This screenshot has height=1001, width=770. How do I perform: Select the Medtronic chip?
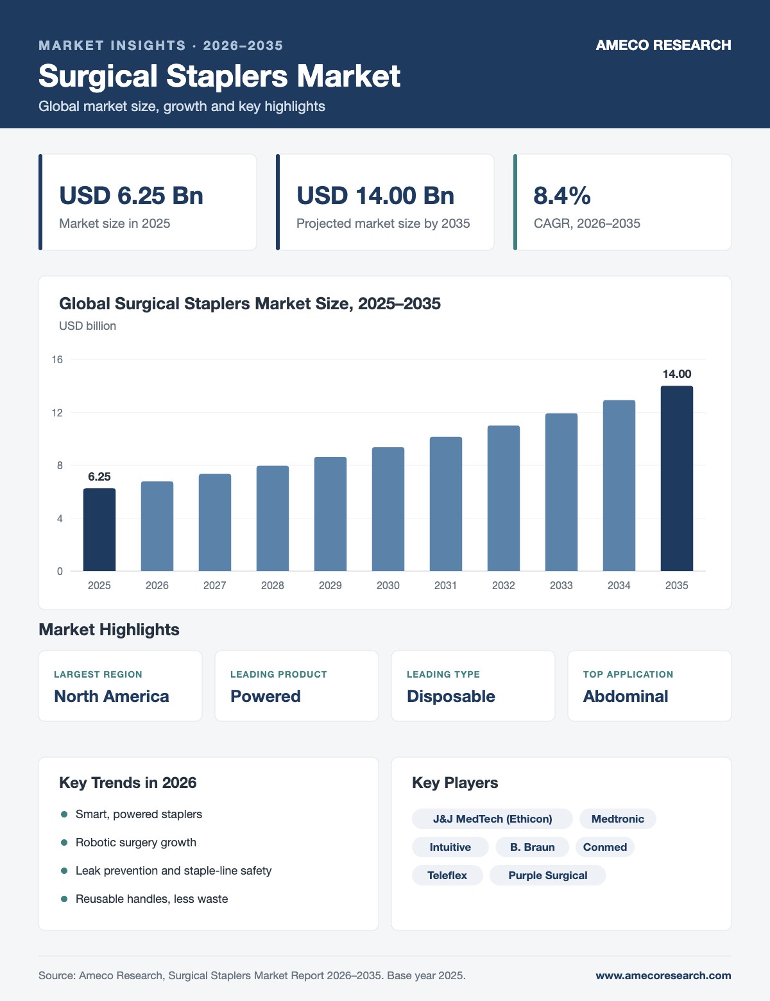point(618,819)
